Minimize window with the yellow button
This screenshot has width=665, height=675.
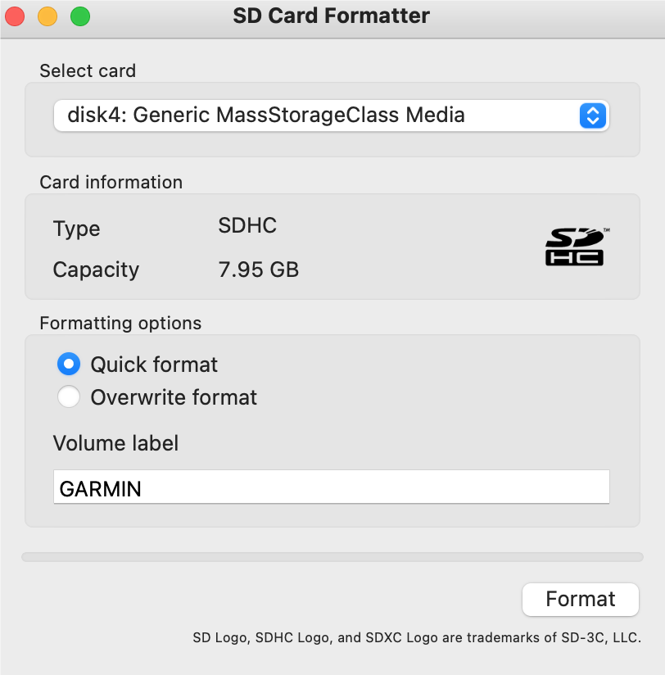47,16
